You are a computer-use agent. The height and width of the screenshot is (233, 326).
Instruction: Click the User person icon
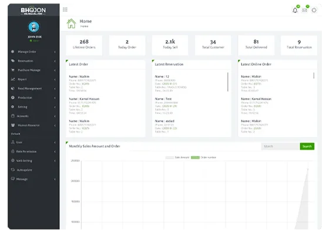pyautogui.click(x=13, y=142)
